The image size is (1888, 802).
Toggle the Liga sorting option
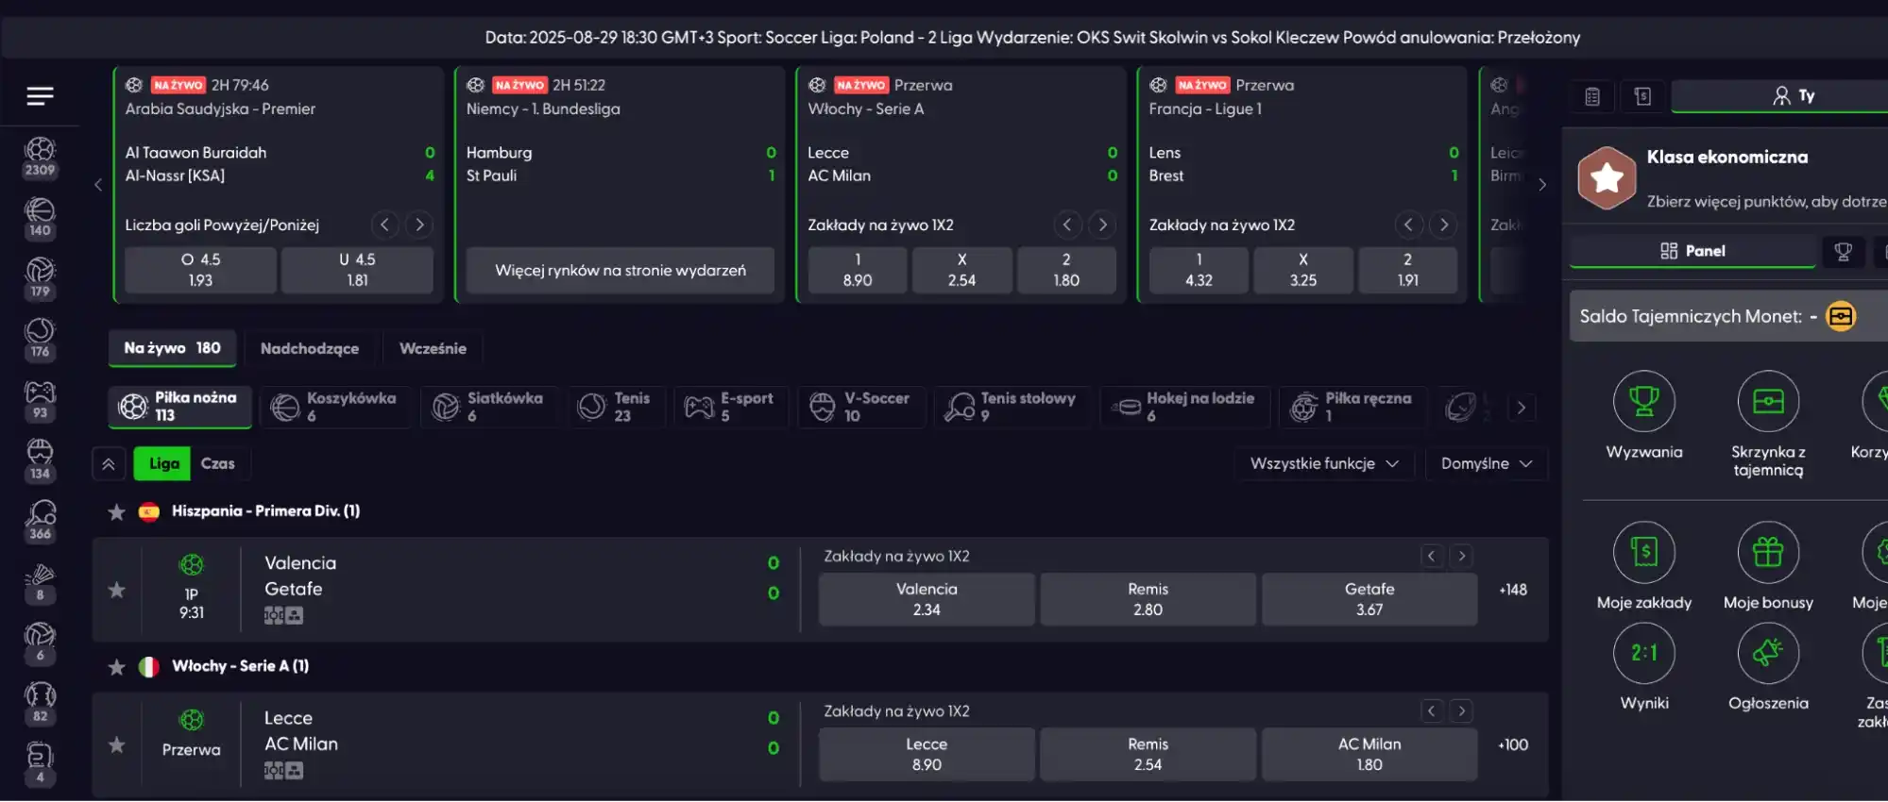[163, 463]
